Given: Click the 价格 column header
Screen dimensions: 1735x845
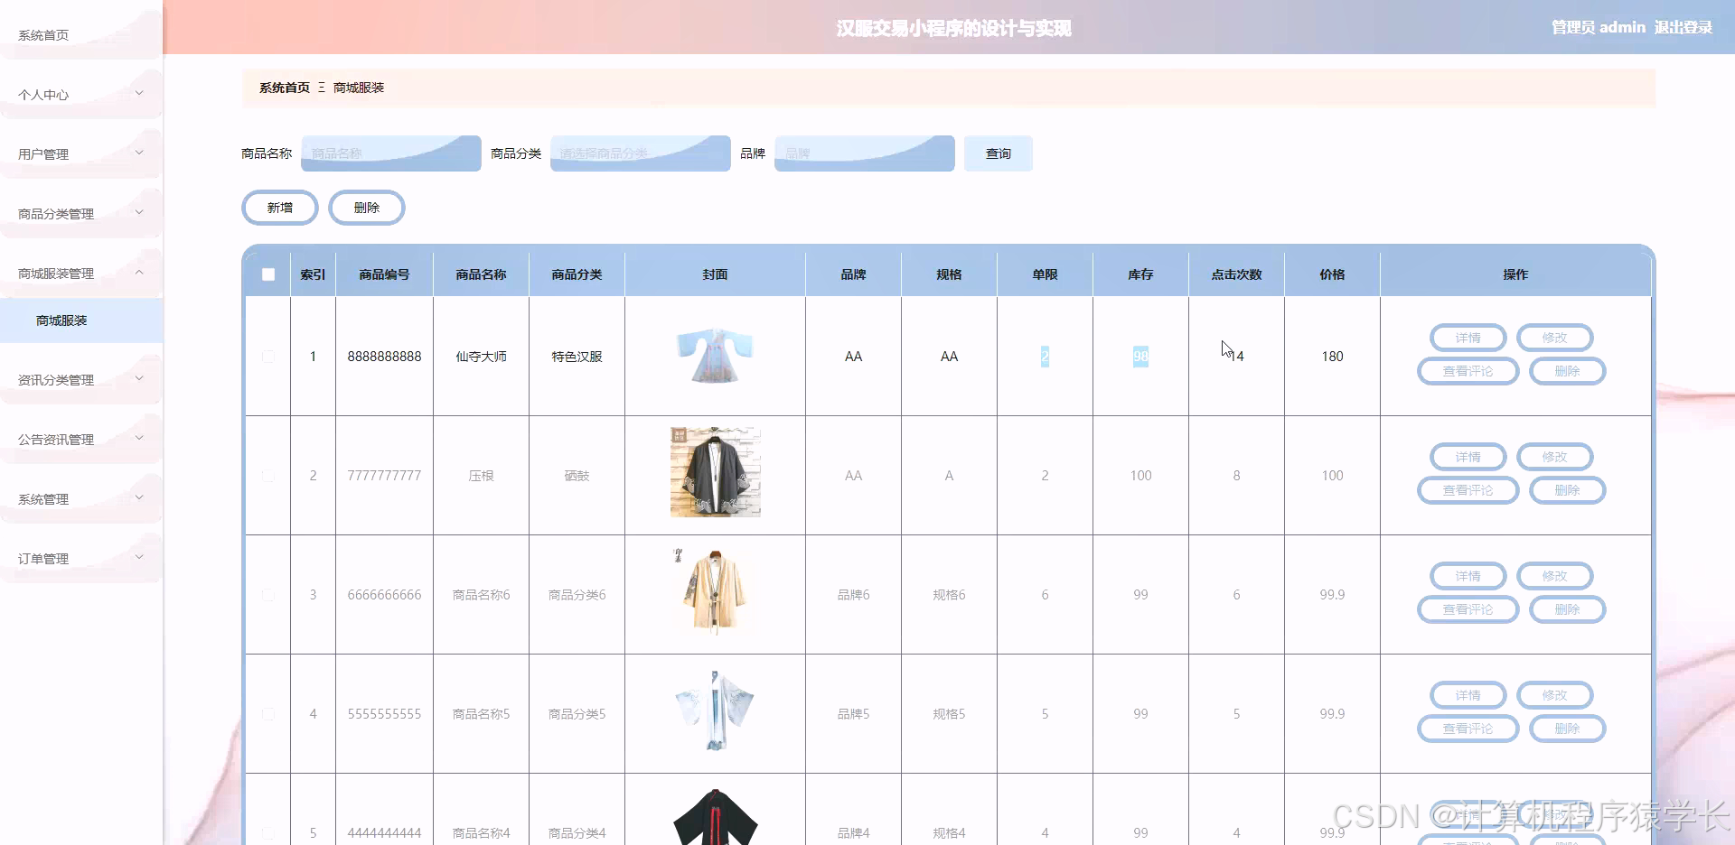Looking at the screenshot, I should (1332, 274).
